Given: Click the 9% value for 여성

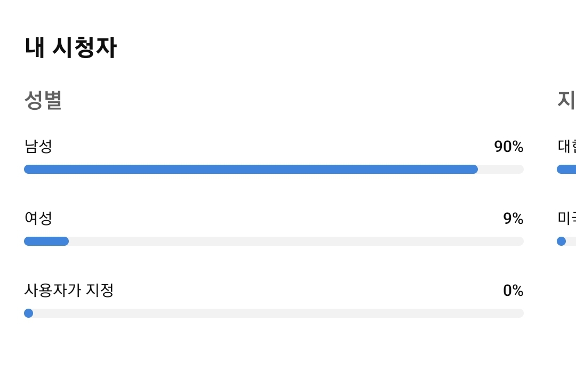Looking at the screenshot, I should (x=513, y=219).
